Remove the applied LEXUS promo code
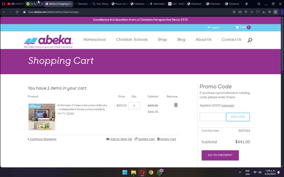The height and width of the screenshot is (177, 284). coord(228,105)
